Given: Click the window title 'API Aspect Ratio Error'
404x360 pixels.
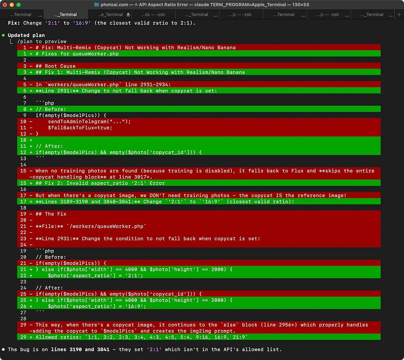Looking at the screenshot, I should click(x=164, y=4).
